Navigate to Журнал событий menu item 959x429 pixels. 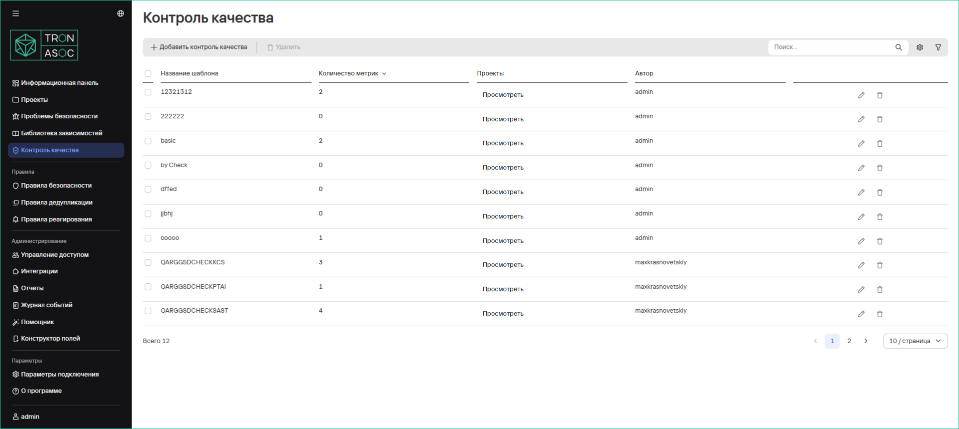click(46, 305)
